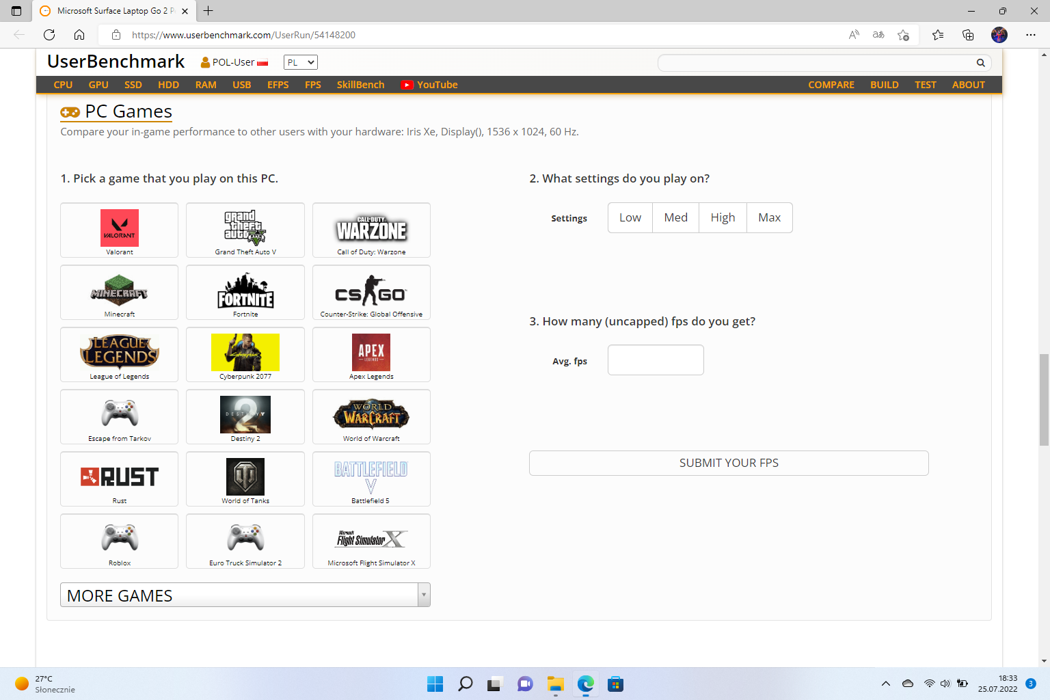
Task: Open the GPU menu item
Action: coord(98,85)
